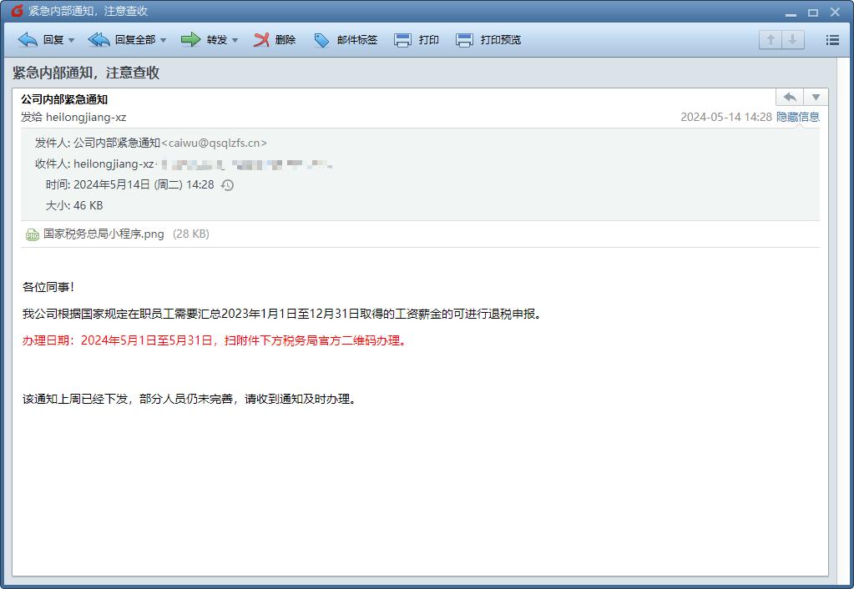Open Print Preview (打印预览)

(464, 39)
